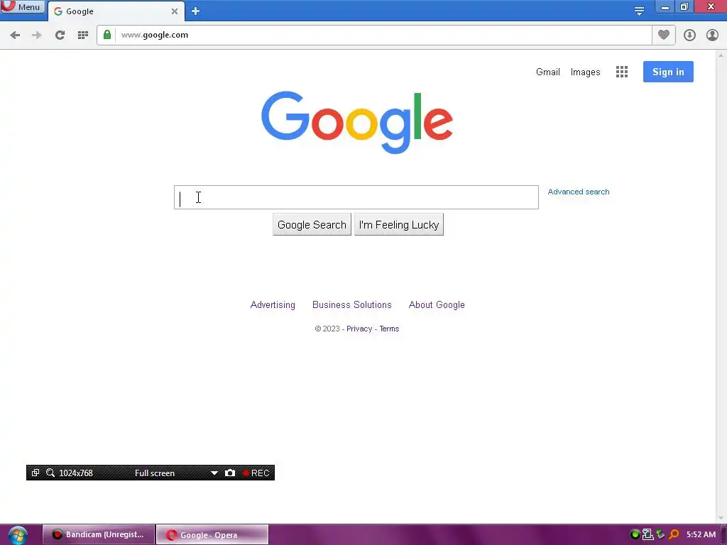
Task: Open the tab menu icon in the title bar
Action: 639,11
